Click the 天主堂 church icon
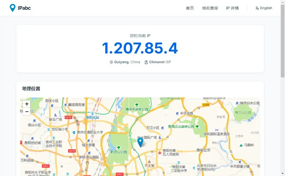Screen dimensions: 285x176 (149, 161)
